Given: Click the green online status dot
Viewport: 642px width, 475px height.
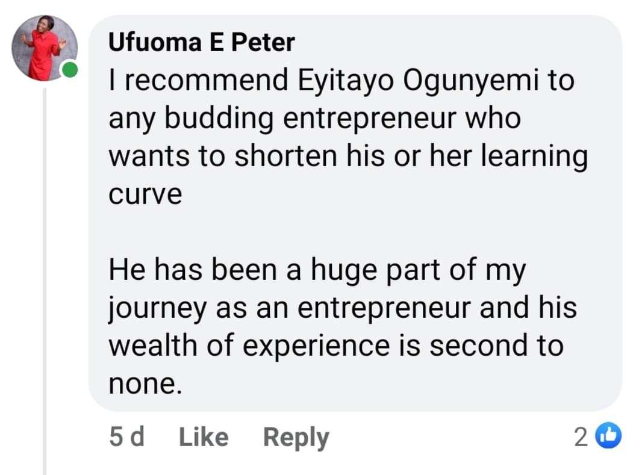Looking at the screenshot, I should [70, 71].
